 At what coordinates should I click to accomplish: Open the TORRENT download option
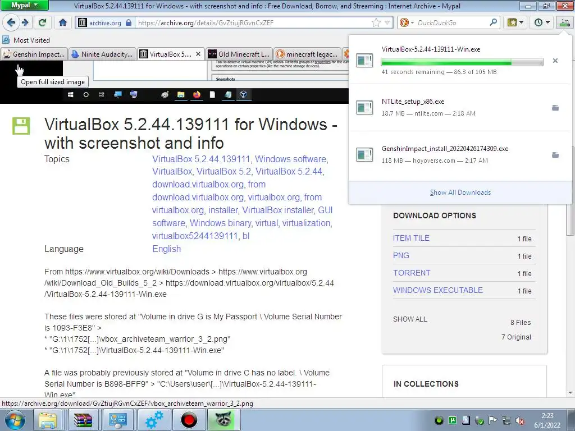412,273
